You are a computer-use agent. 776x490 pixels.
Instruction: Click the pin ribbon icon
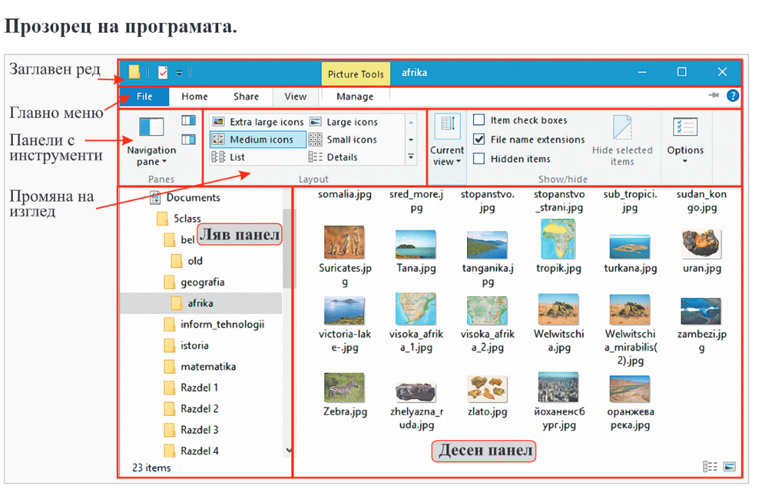(714, 96)
